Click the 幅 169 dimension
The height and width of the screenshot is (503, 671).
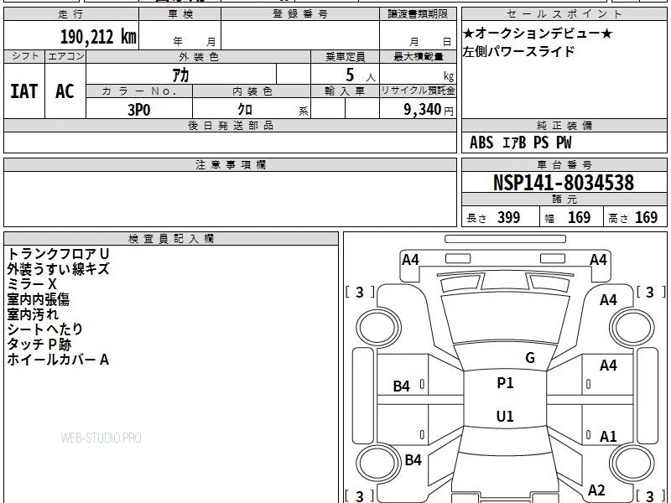[568, 217]
